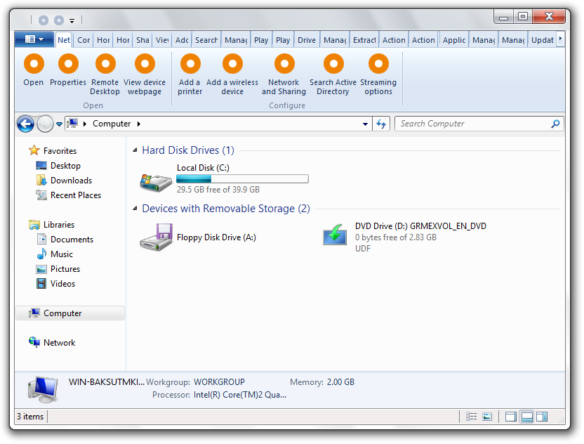
Task: Click Local Disk (C:) capacity bar
Action: click(242, 179)
